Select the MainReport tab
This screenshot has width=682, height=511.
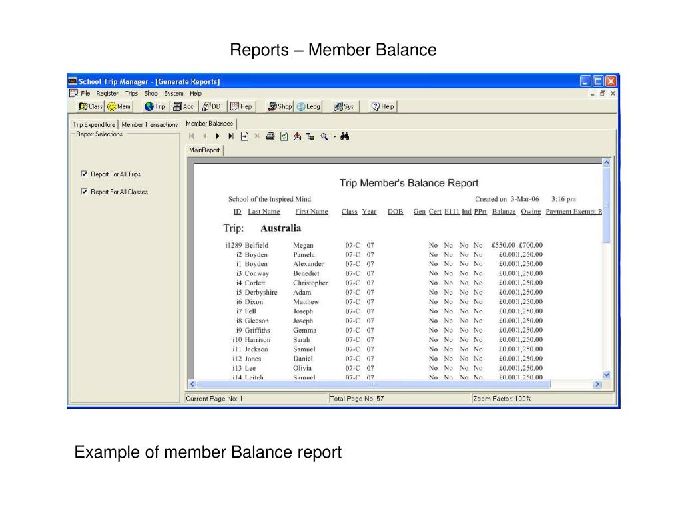pos(204,150)
